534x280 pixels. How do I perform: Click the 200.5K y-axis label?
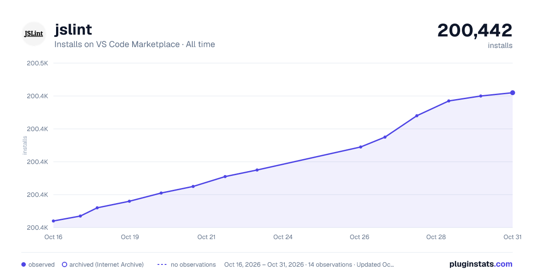37,63
